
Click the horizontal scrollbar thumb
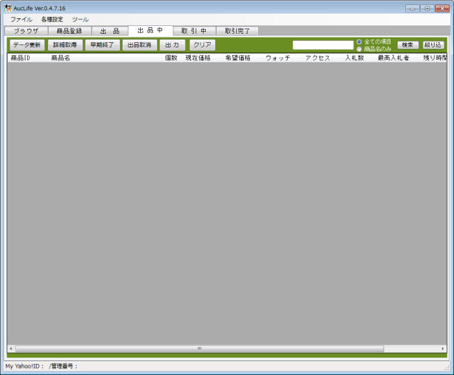tap(200, 348)
